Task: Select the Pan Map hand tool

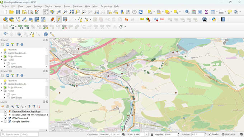Action: click(46, 12)
